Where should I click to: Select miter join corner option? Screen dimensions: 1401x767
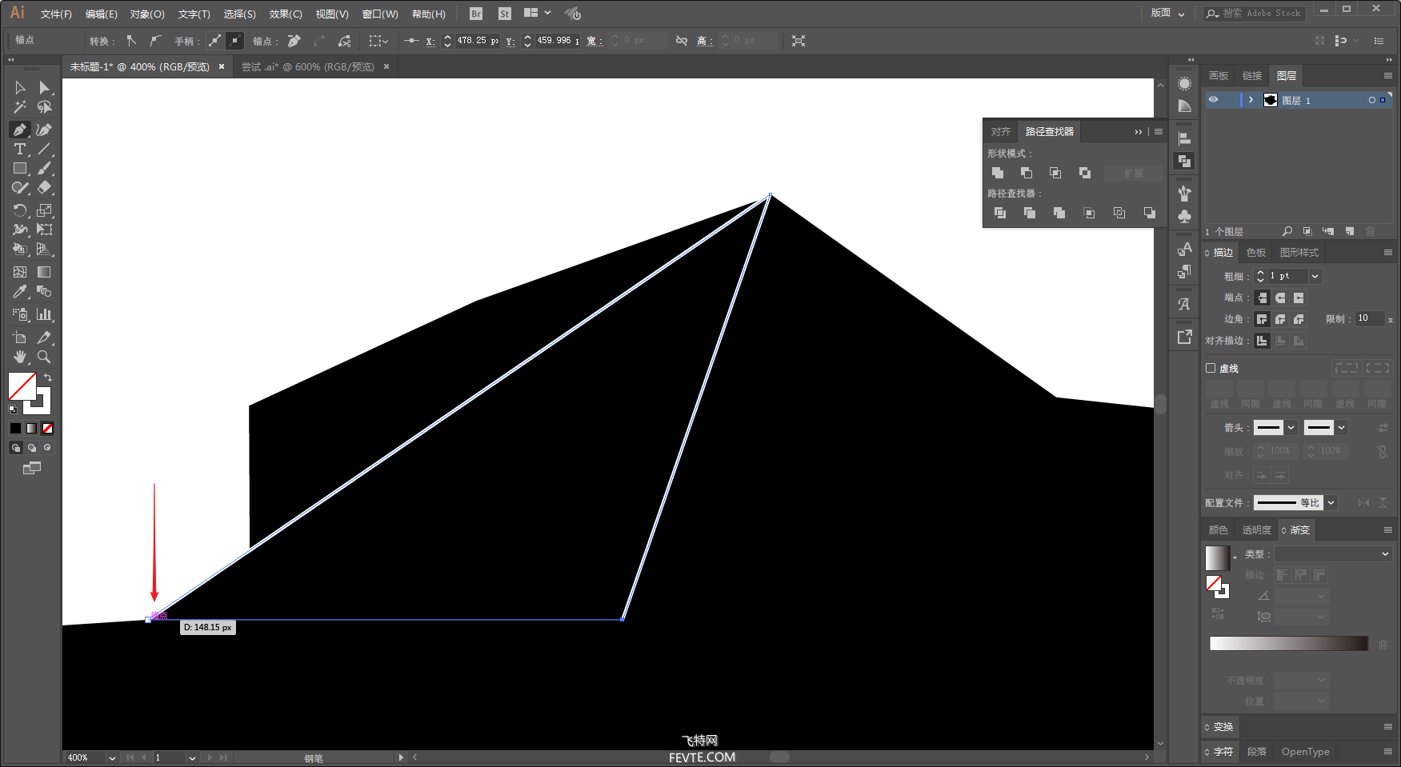point(1262,319)
